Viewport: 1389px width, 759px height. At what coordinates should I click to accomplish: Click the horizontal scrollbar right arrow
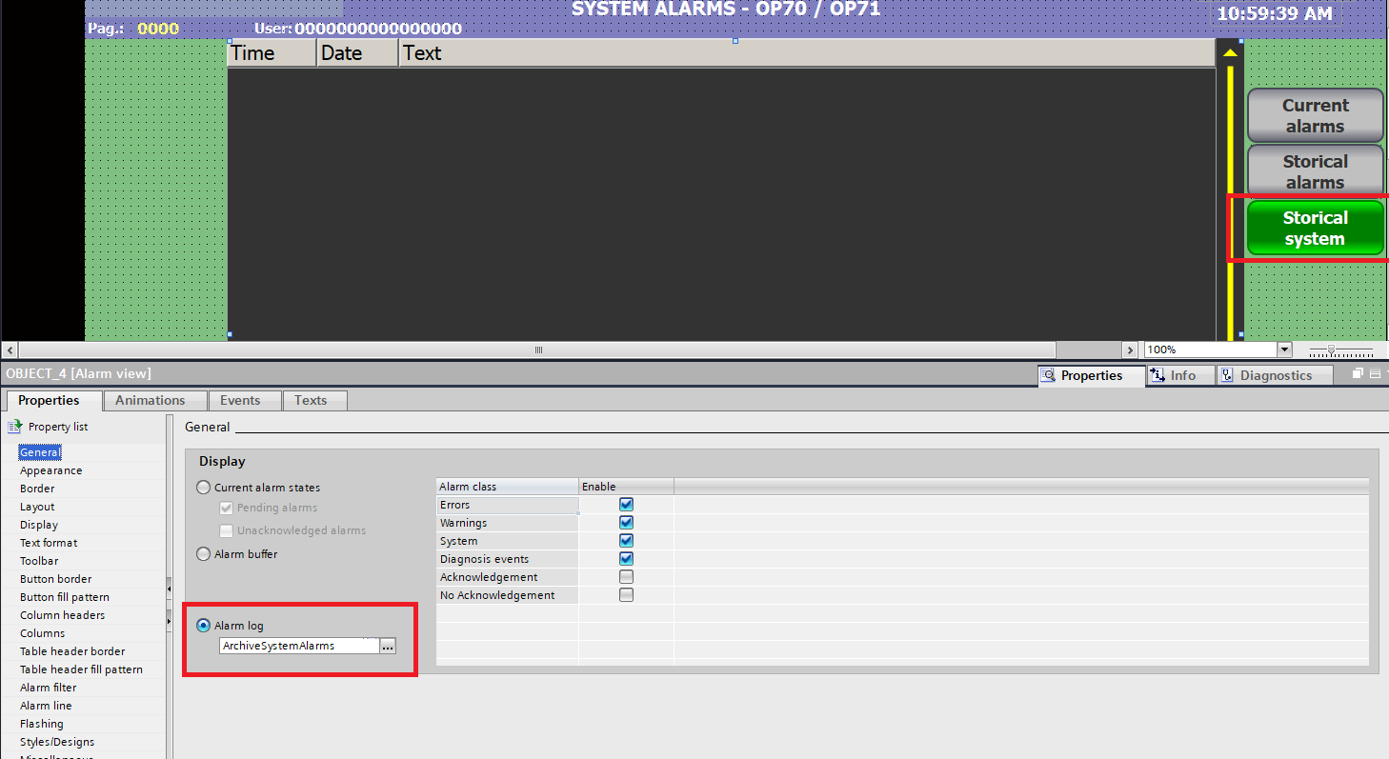[1130, 350]
